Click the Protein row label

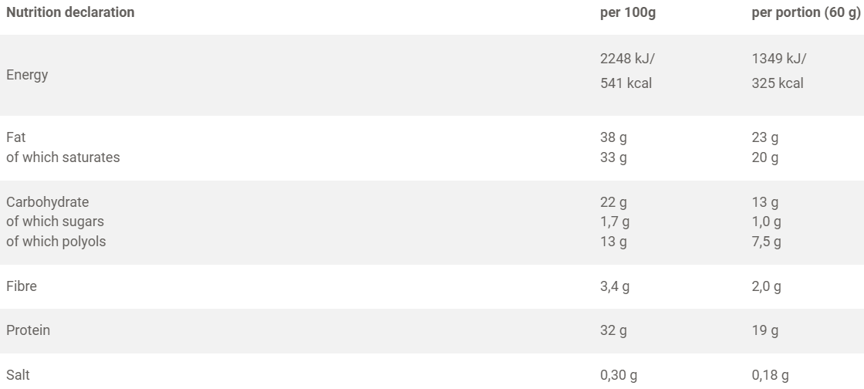tap(28, 330)
